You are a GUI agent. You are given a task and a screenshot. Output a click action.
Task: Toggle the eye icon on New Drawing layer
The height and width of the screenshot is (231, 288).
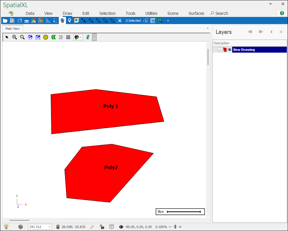click(230, 50)
